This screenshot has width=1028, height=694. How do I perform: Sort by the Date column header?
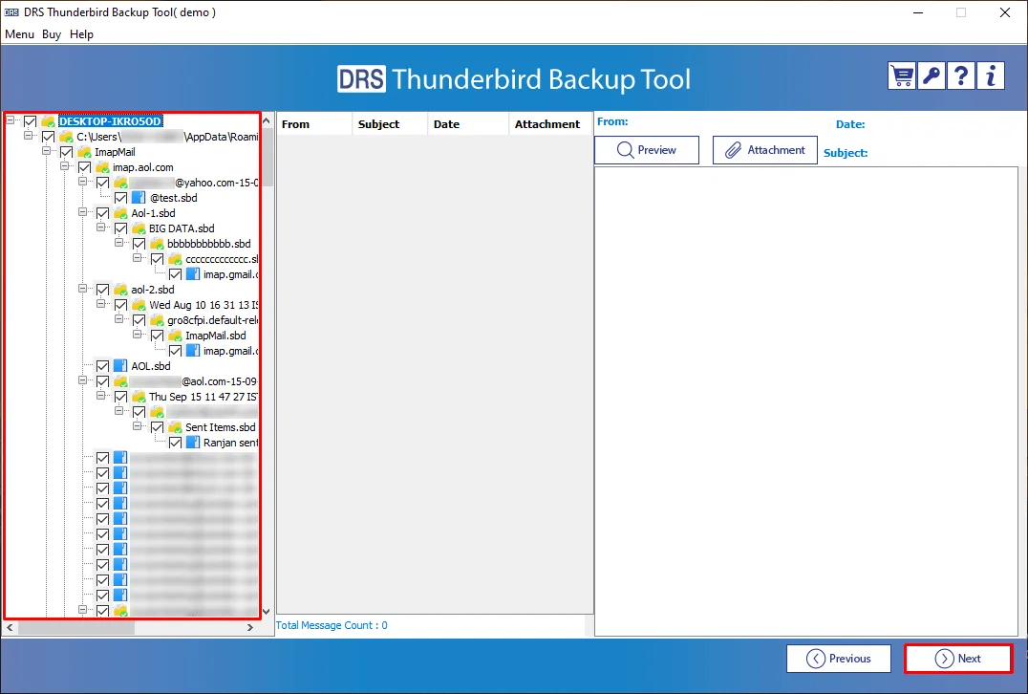coord(468,124)
